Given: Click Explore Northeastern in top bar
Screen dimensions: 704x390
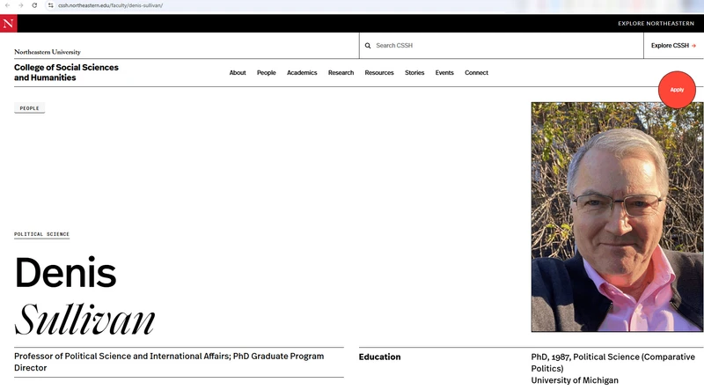Looking at the screenshot, I should 656,24.
